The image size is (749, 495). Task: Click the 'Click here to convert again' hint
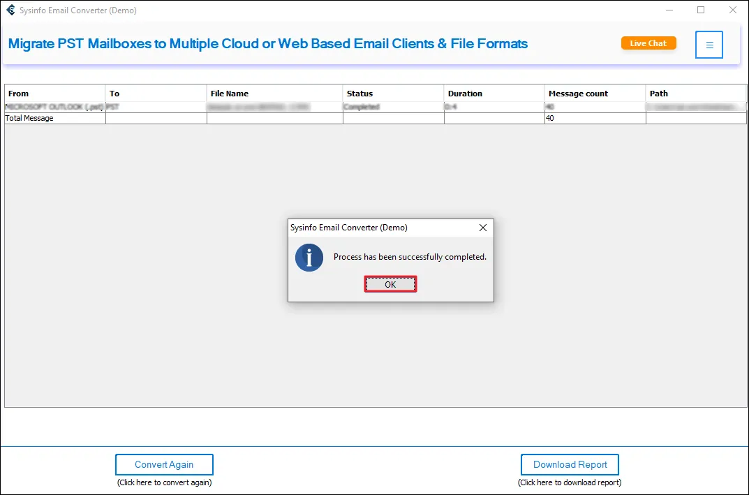164,482
